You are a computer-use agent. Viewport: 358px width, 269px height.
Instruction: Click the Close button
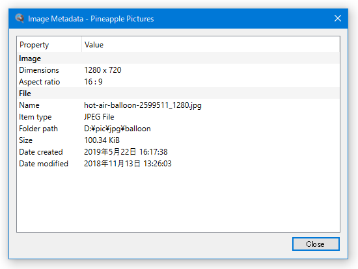point(316,244)
